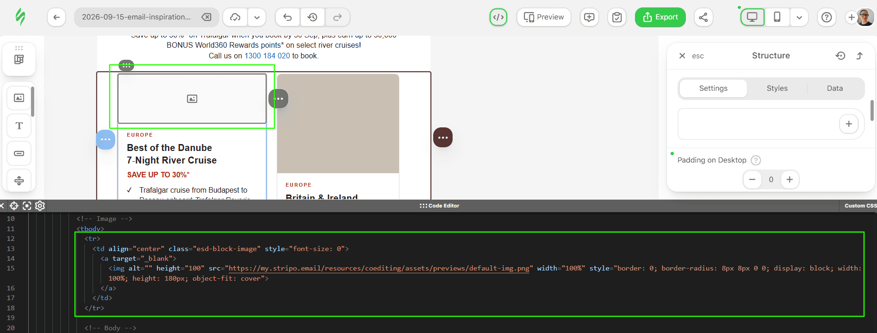Click the 'SAVE UP TO 30%*' text
This screenshot has height=333, width=877.
pyautogui.click(x=158, y=175)
